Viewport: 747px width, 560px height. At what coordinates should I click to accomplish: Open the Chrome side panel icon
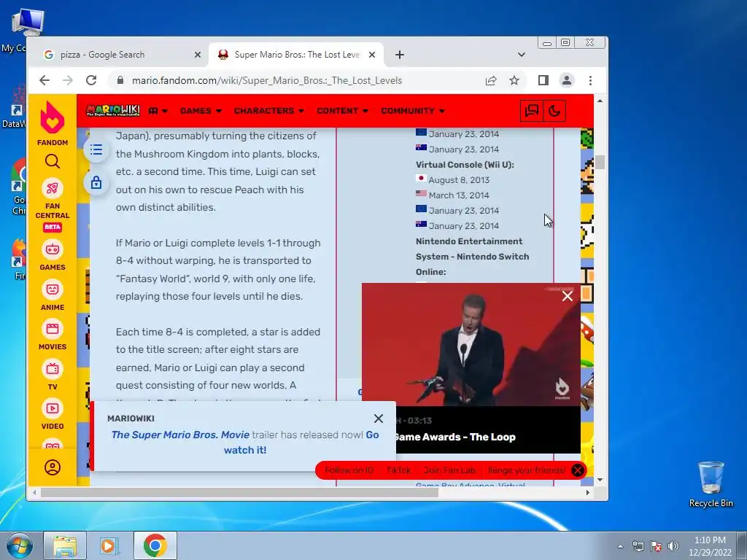[x=543, y=80]
